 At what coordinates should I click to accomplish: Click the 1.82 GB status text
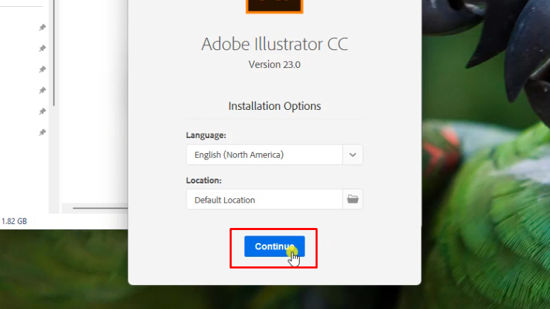[14, 221]
